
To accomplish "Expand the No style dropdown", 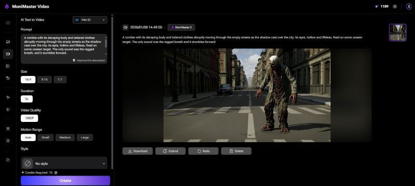I will click(64, 163).
